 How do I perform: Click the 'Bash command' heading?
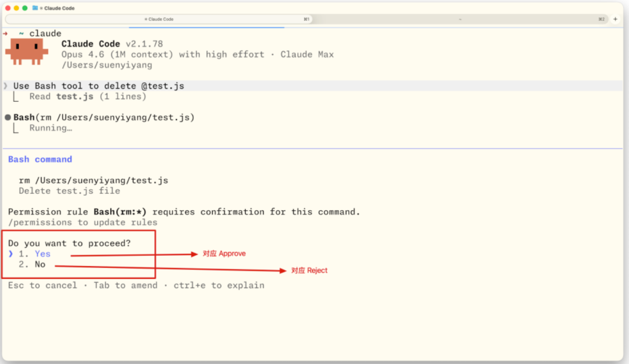40,160
